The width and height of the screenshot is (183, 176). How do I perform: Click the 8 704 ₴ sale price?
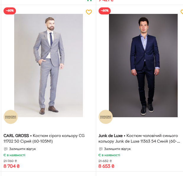[12, 166]
